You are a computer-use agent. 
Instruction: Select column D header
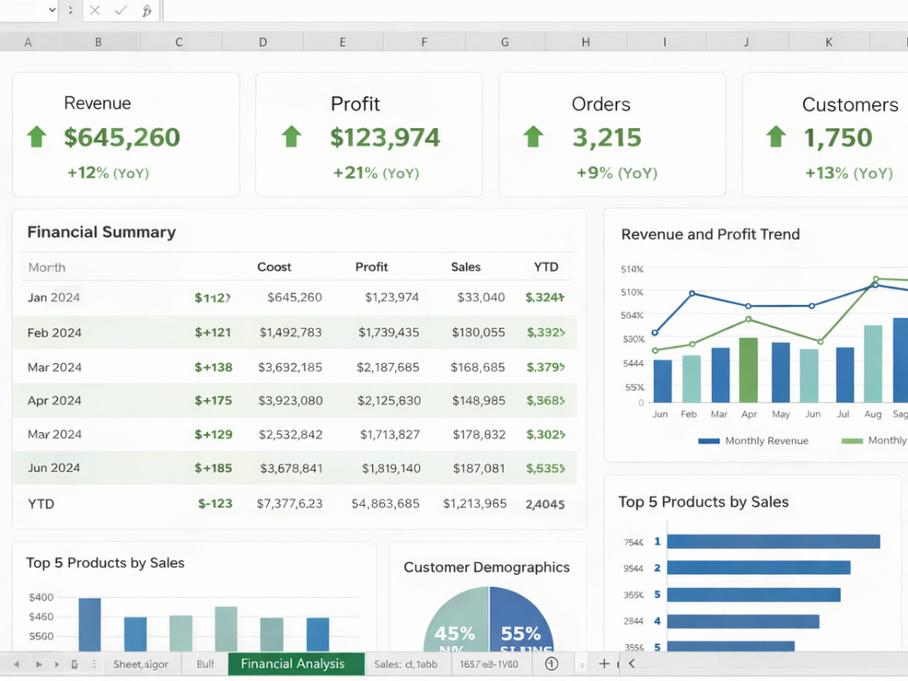[x=263, y=43]
